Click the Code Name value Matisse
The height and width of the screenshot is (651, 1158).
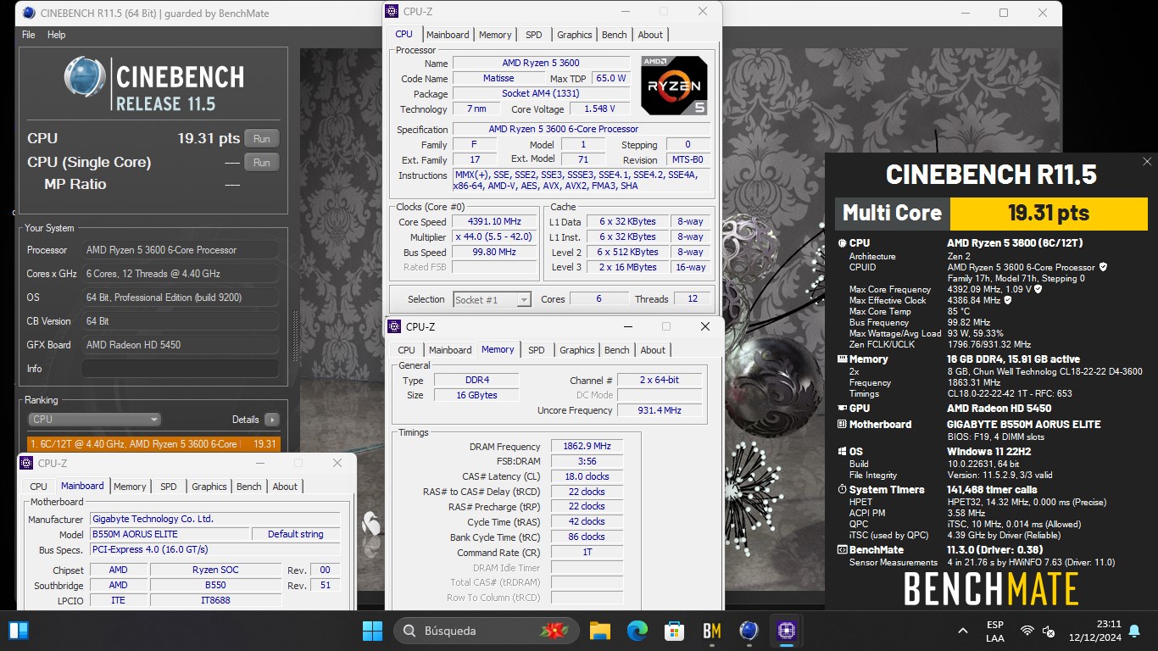point(498,78)
